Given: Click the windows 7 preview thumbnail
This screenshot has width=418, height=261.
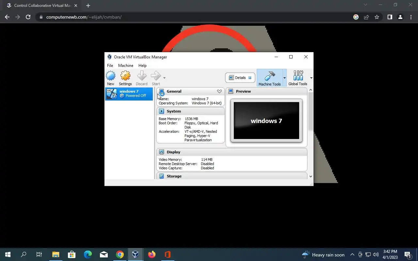Looking at the screenshot, I should (266, 121).
